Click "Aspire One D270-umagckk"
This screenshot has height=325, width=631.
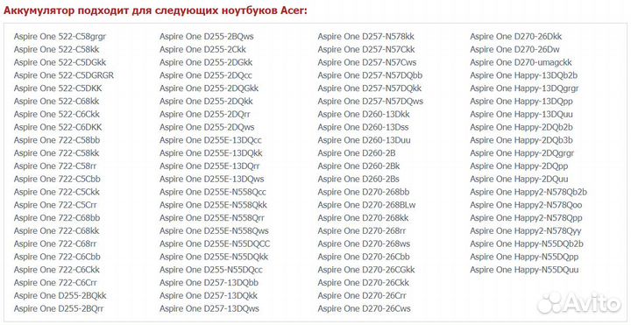(x=521, y=62)
